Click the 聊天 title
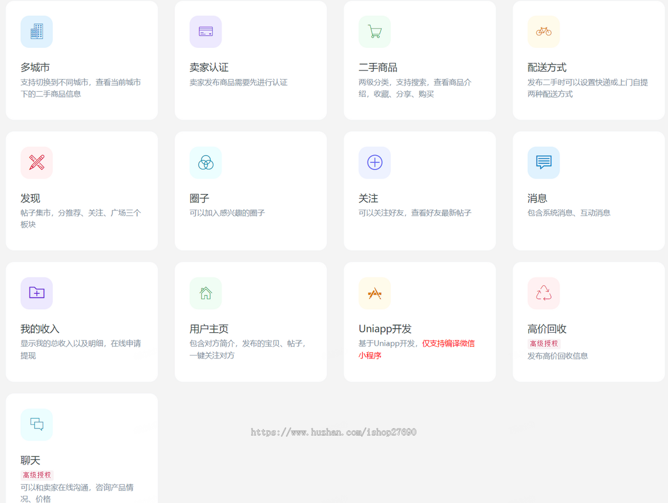This screenshot has height=503, width=668. pyautogui.click(x=31, y=460)
